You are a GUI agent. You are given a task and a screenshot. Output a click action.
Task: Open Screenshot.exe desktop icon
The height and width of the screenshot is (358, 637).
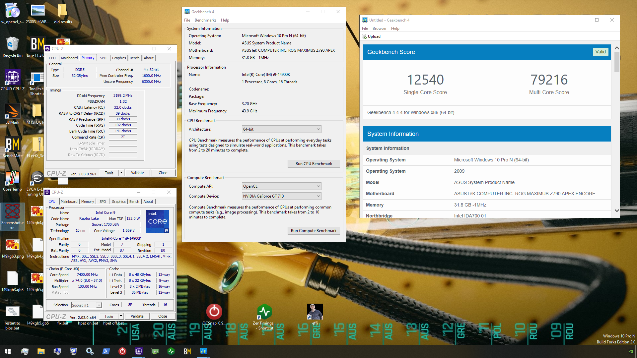click(x=13, y=216)
